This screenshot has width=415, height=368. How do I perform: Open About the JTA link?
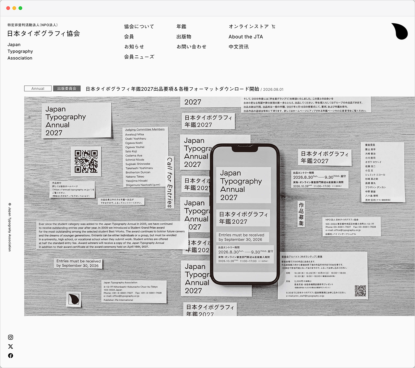point(246,37)
